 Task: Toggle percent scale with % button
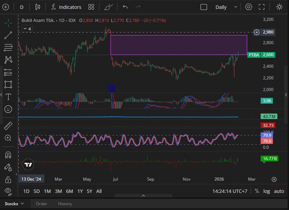tap(257, 191)
